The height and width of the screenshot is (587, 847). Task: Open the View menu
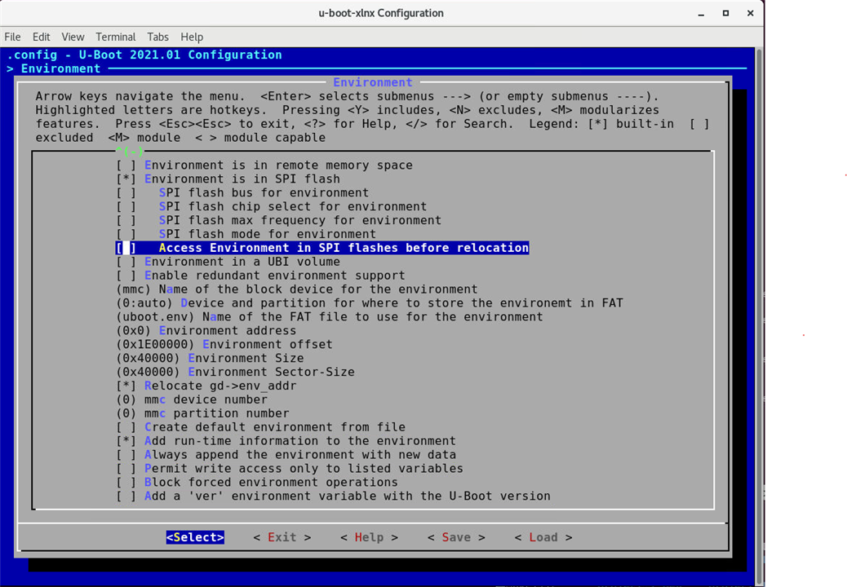click(73, 37)
